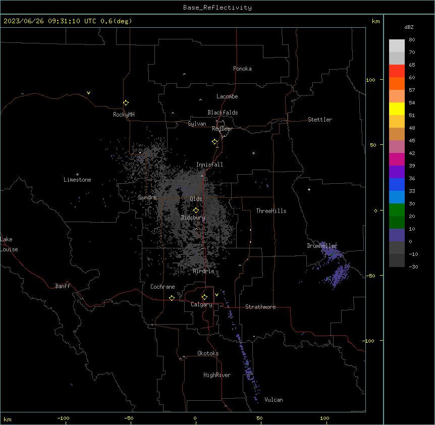Click the dBZ legend heading
The height and width of the screenshot is (425, 435).
(x=409, y=27)
